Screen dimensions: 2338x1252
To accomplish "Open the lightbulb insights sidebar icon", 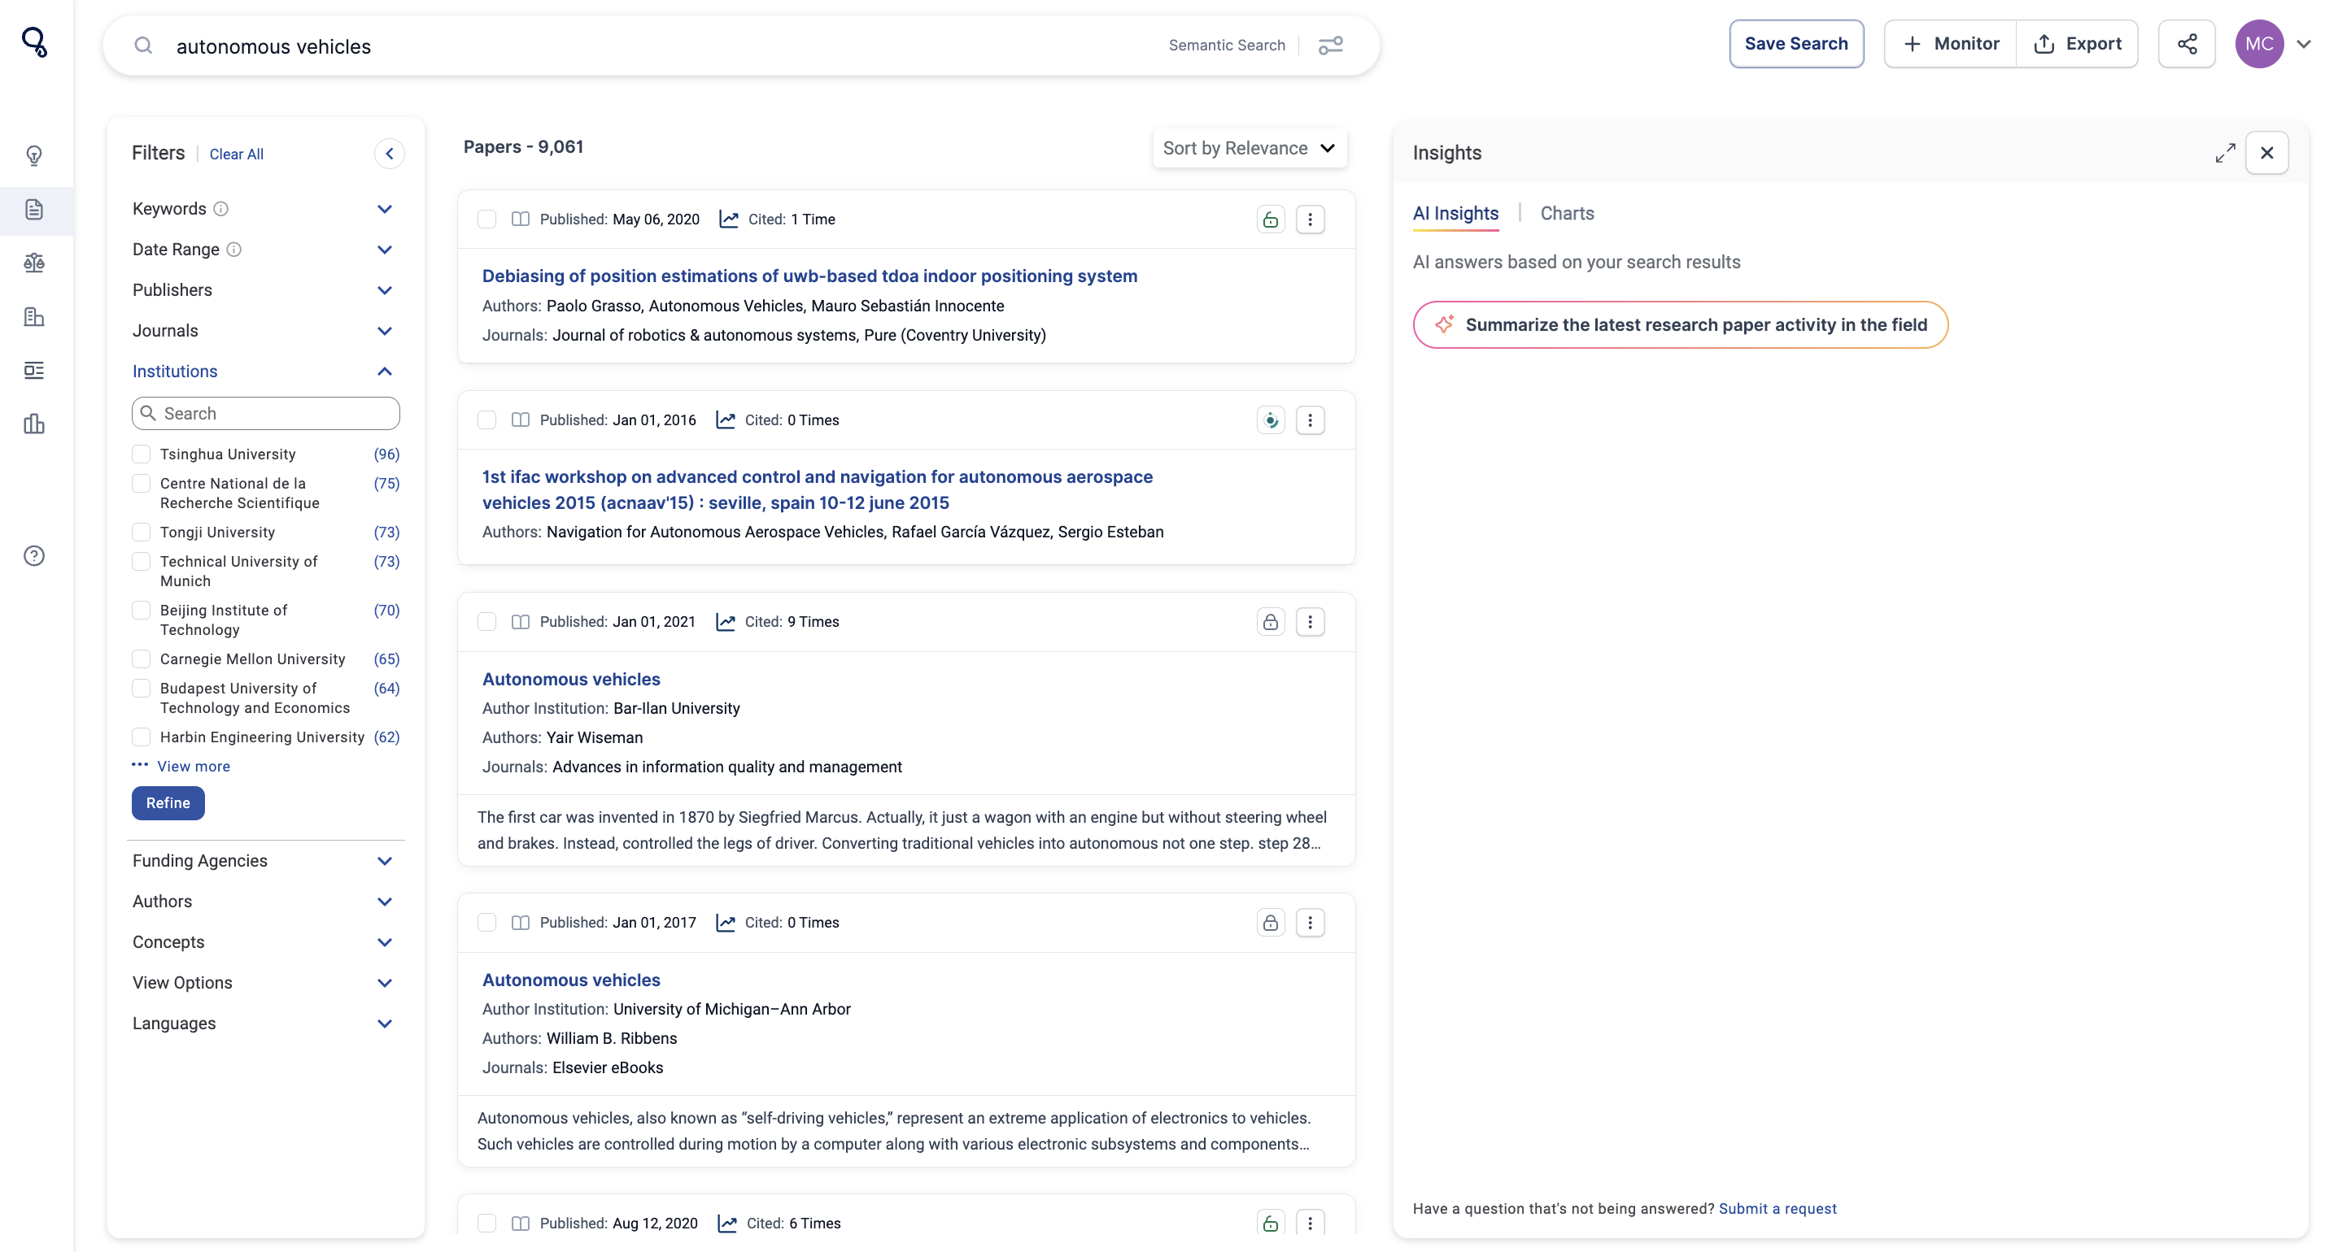I will coord(34,156).
